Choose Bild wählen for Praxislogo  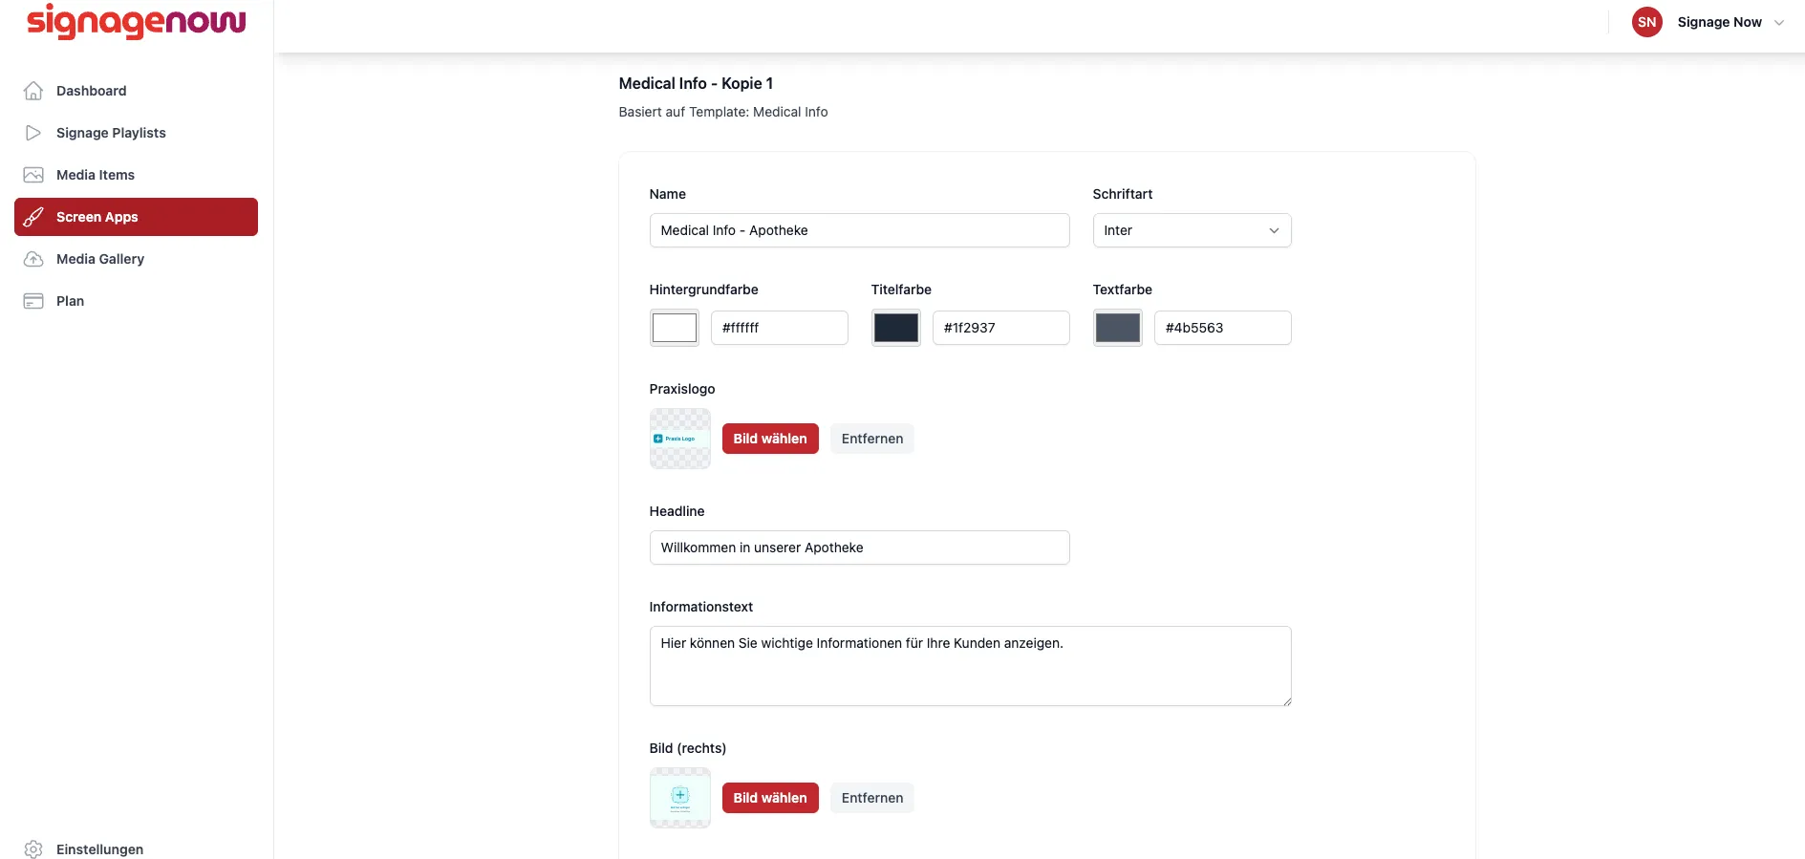(770, 439)
